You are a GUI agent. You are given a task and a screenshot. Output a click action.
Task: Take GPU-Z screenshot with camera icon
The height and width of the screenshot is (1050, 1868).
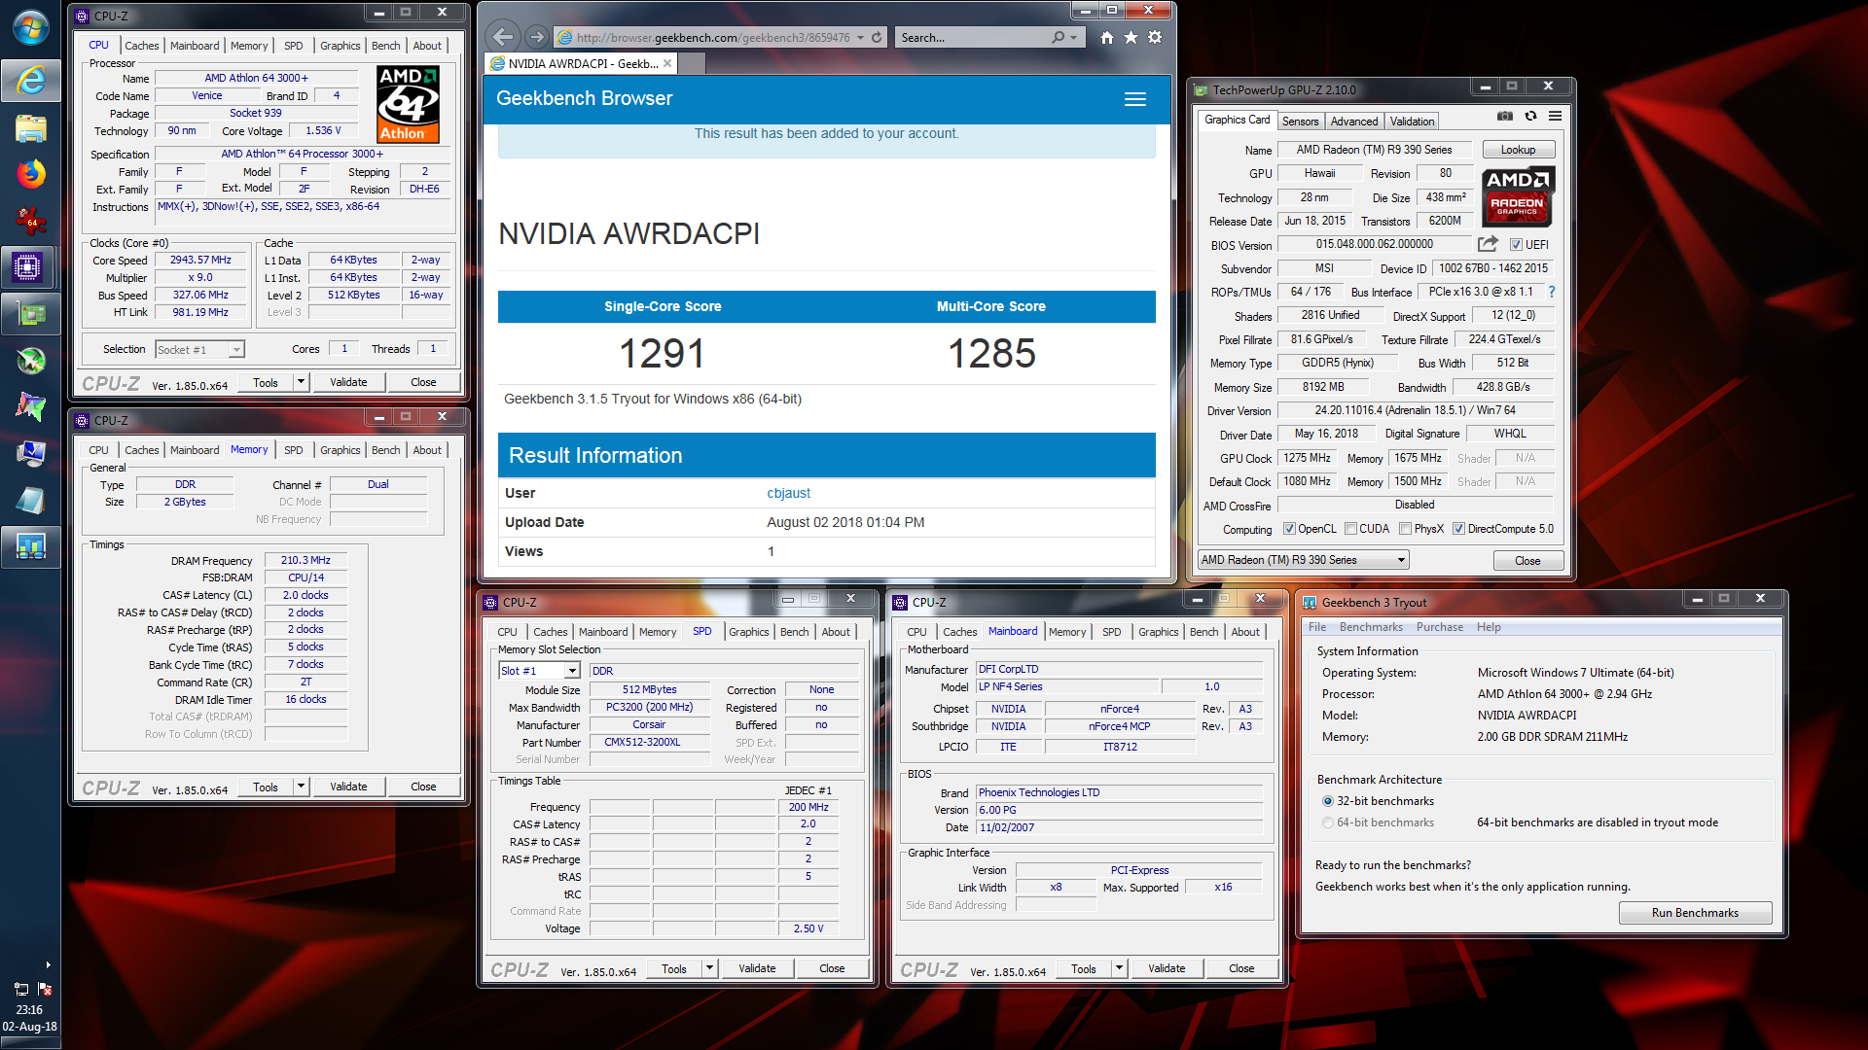pos(1505,116)
